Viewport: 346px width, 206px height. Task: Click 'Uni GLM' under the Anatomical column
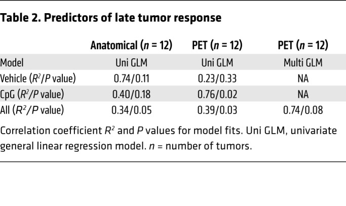pos(131,63)
